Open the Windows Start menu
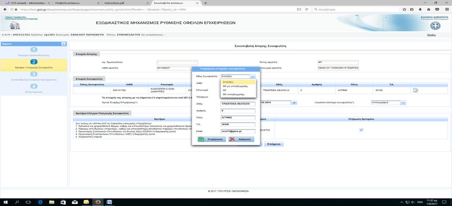 click(5, 202)
